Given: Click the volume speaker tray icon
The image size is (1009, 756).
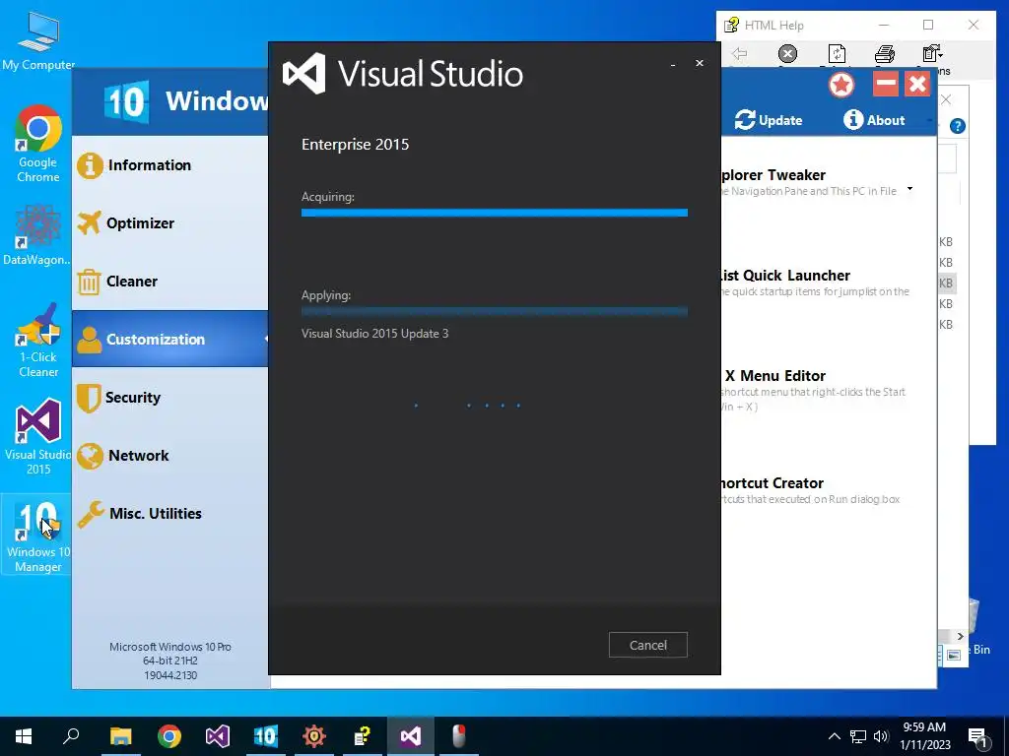Looking at the screenshot, I should [x=881, y=736].
